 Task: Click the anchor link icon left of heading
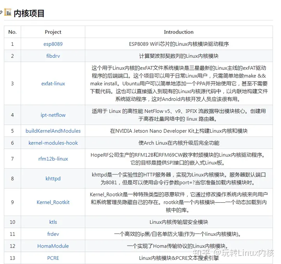click(1, 12)
